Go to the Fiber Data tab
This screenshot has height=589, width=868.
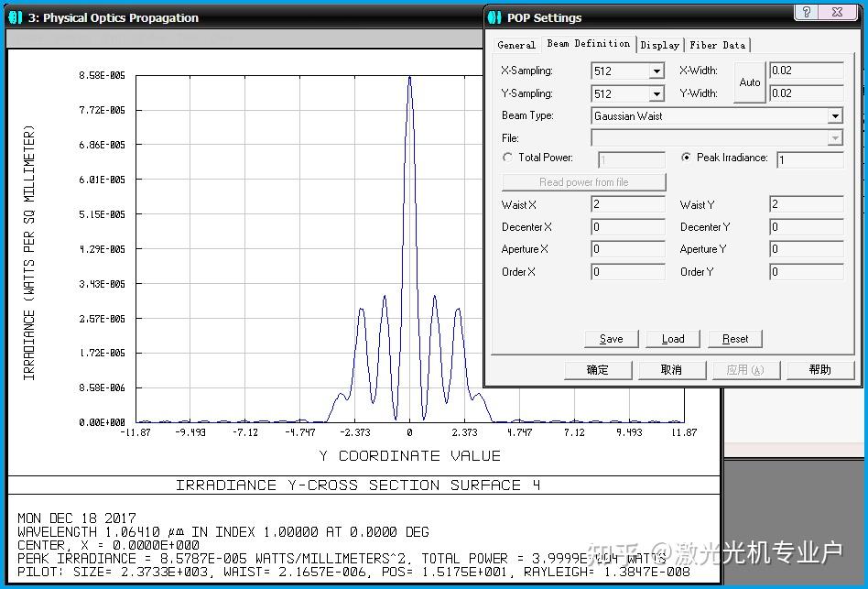(718, 45)
